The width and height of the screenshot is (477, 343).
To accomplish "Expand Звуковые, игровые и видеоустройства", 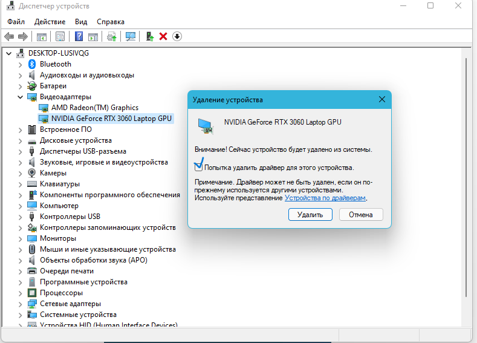I will [x=20, y=163].
